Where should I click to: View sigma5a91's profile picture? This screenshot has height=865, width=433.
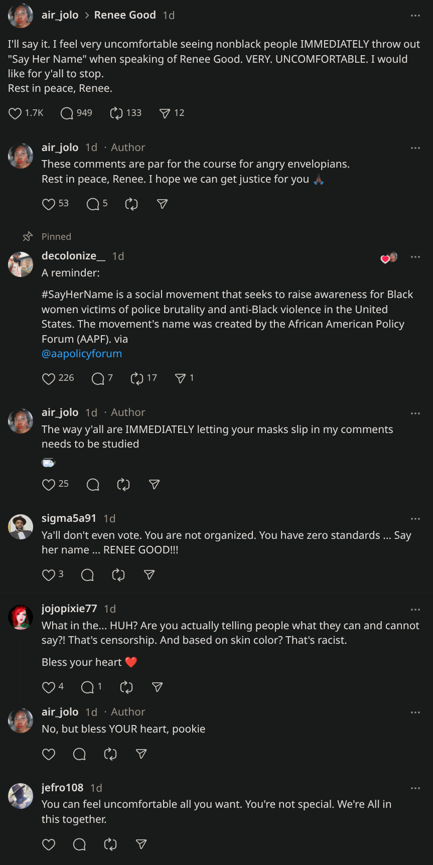(x=21, y=527)
